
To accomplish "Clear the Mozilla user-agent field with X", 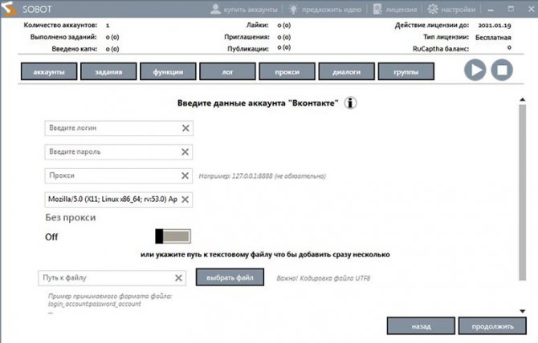I will [185, 200].
